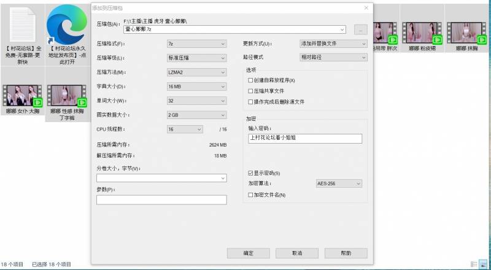Switch to large icons view in status bar
This screenshot has width=491, height=270.
pos(484,264)
